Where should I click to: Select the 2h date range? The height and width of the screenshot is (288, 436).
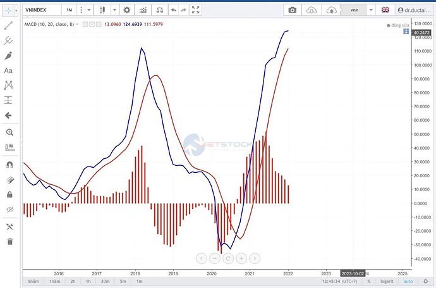tap(73, 281)
